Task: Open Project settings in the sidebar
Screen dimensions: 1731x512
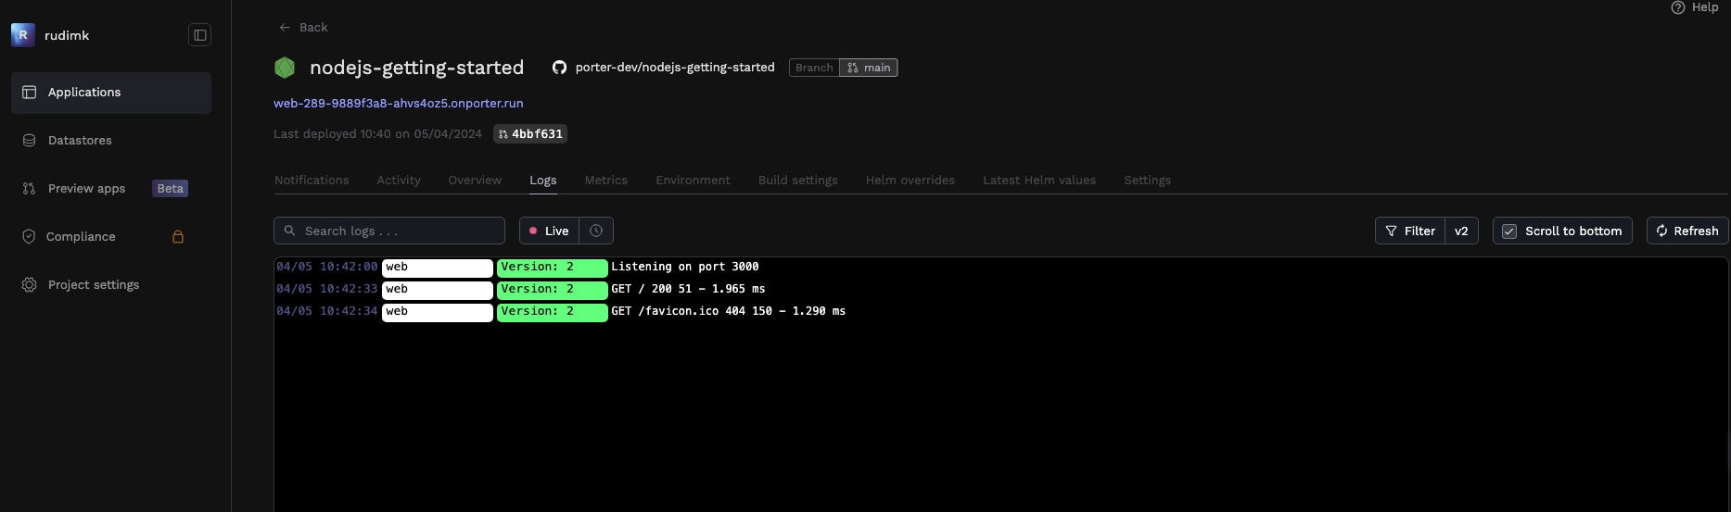Action: click(x=111, y=285)
